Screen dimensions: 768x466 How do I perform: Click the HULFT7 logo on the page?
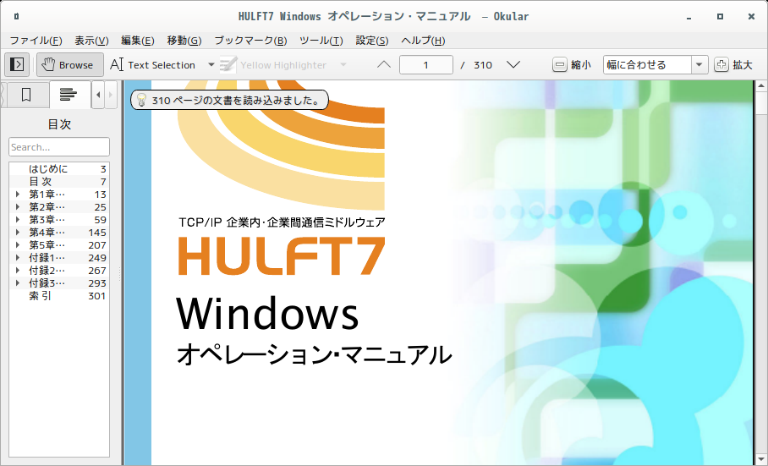coord(282,255)
